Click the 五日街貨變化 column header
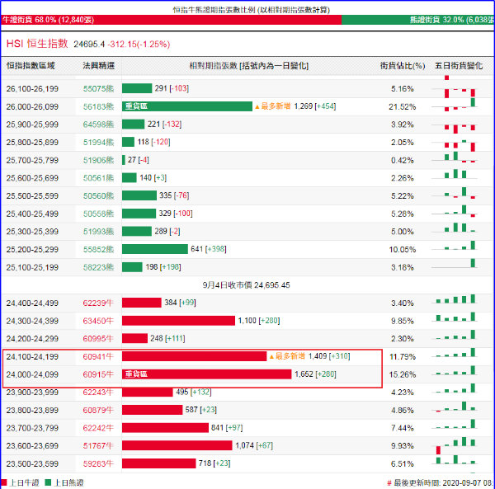 [x=459, y=66]
